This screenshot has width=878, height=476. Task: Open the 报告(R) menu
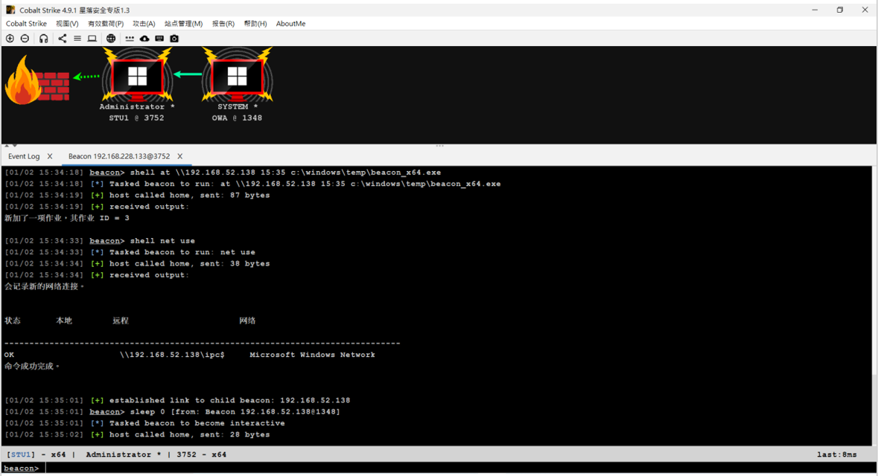pos(223,24)
